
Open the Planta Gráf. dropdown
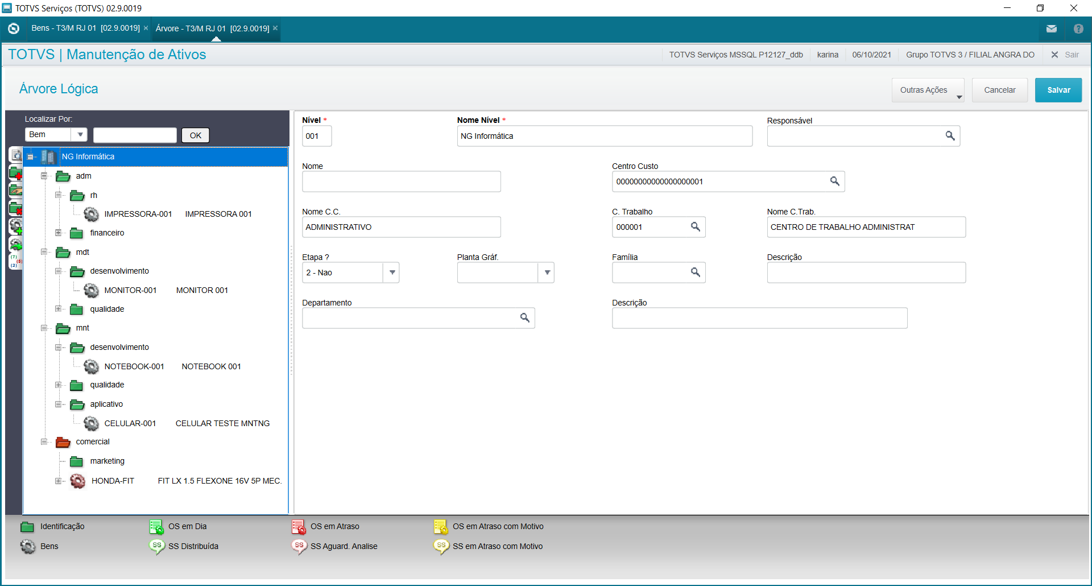547,273
